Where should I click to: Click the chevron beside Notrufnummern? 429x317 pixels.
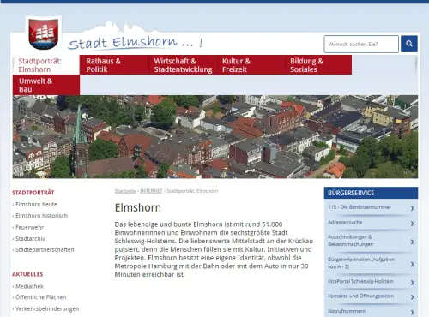412,312
